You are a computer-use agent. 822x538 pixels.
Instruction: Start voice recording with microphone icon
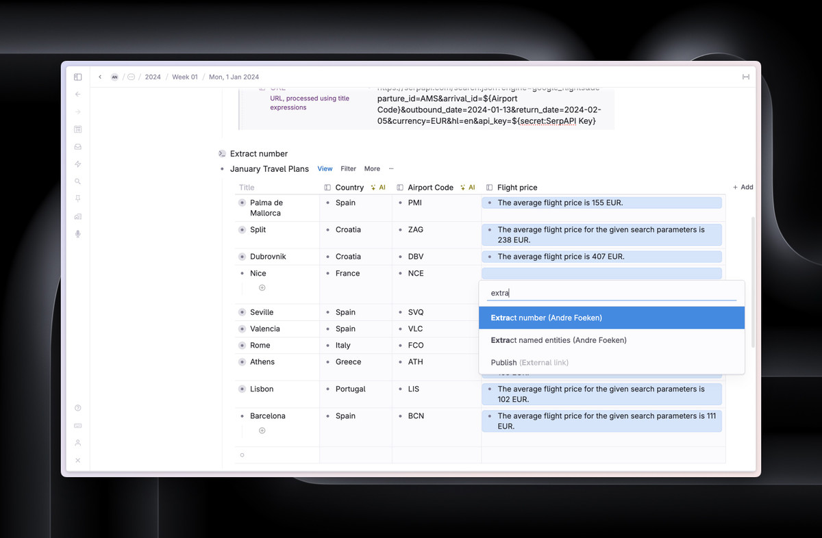tap(78, 234)
